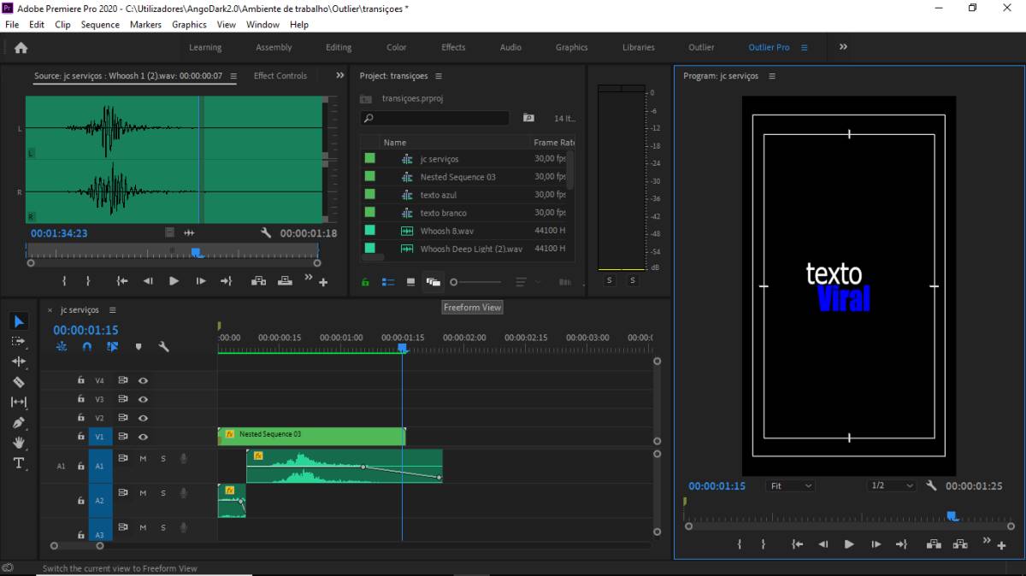The image size is (1026, 576).
Task: Select the Ripple Edit tool
Action: tap(19, 361)
